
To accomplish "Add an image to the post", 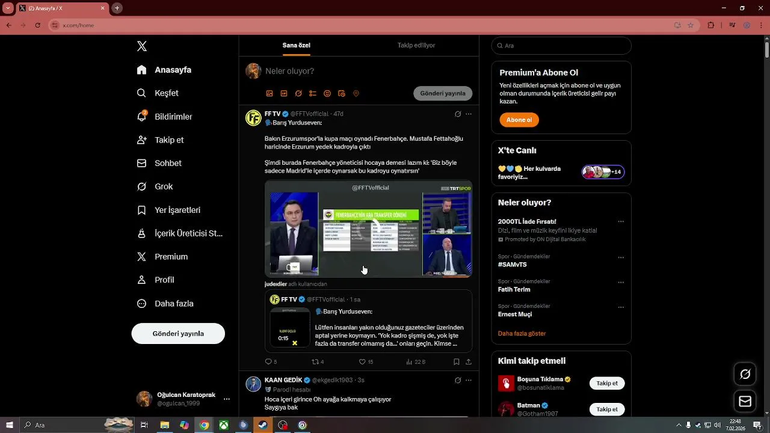I will pyautogui.click(x=269, y=93).
